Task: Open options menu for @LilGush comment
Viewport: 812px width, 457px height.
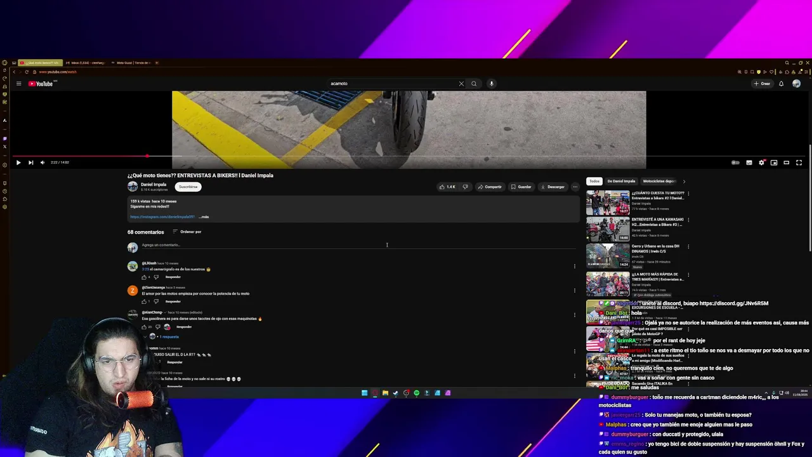Action: click(x=575, y=266)
